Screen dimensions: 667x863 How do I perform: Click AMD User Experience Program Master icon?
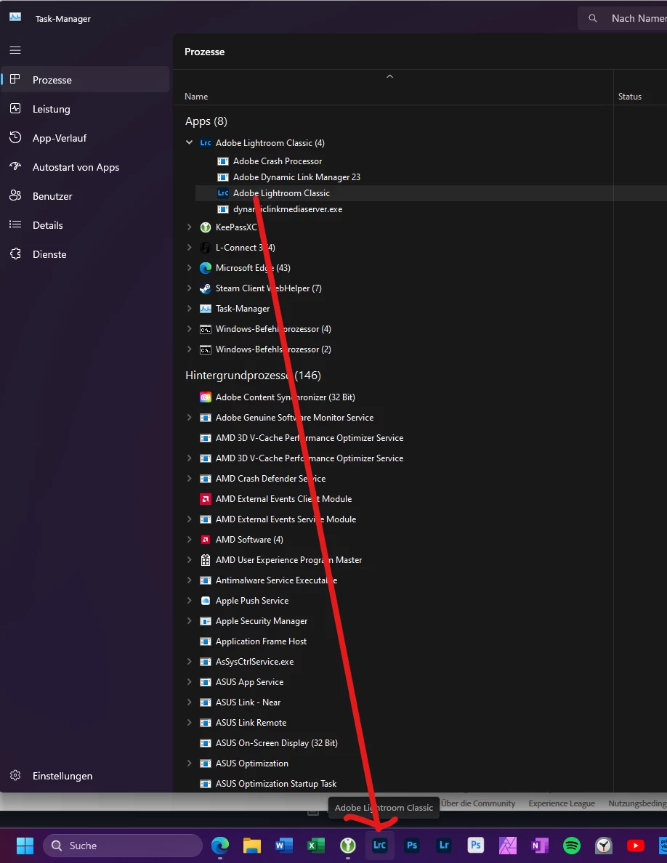pyautogui.click(x=206, y=560)
